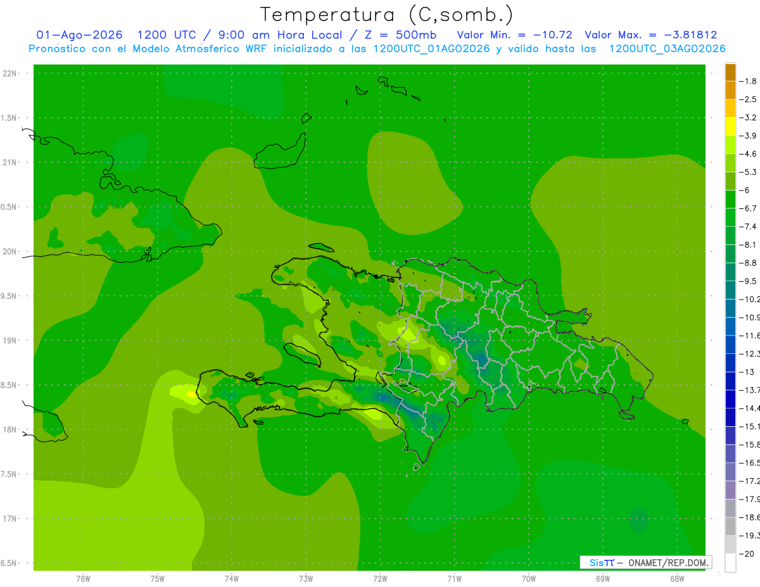Click the '-3.9' legend value

coord(748,136)
